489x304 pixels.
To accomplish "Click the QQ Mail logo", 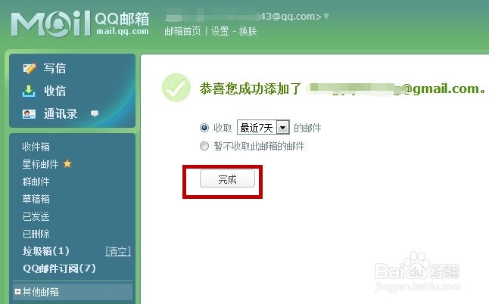I will (80, 23).
